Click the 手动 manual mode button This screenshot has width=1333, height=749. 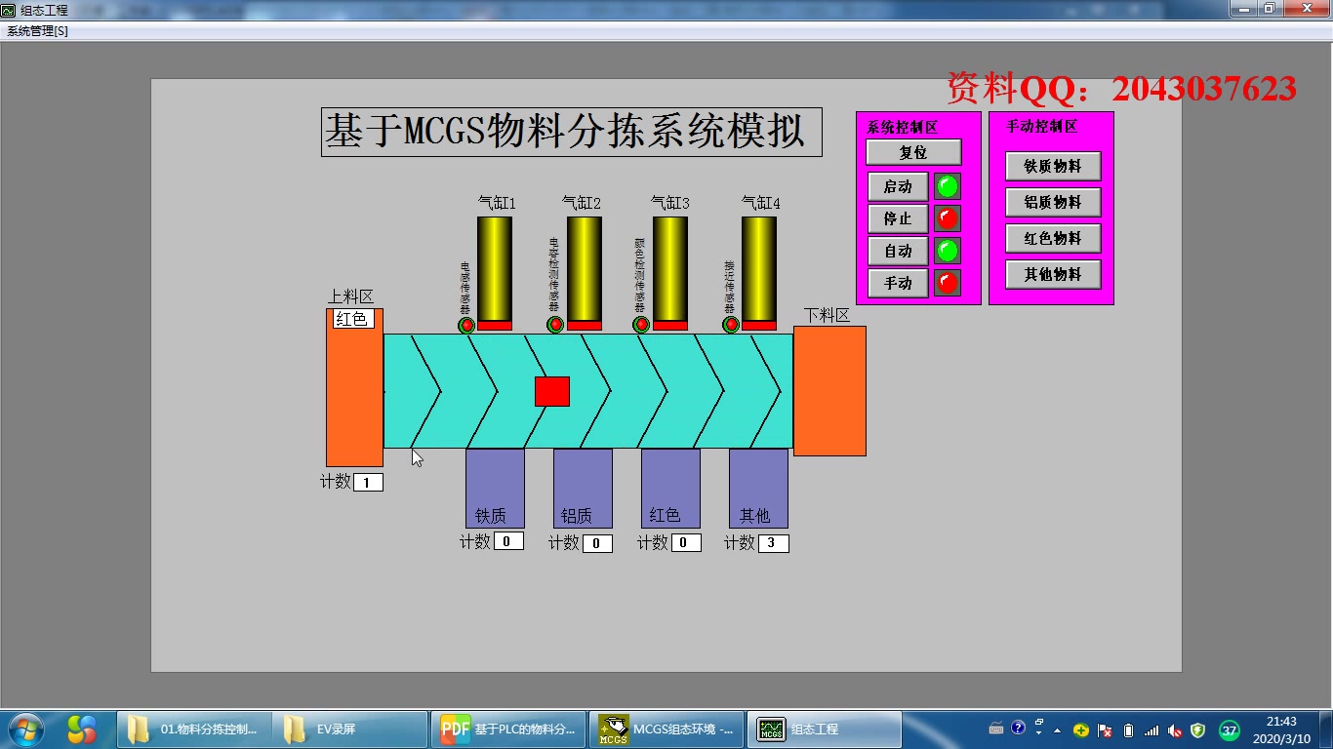tap(898, 283)
